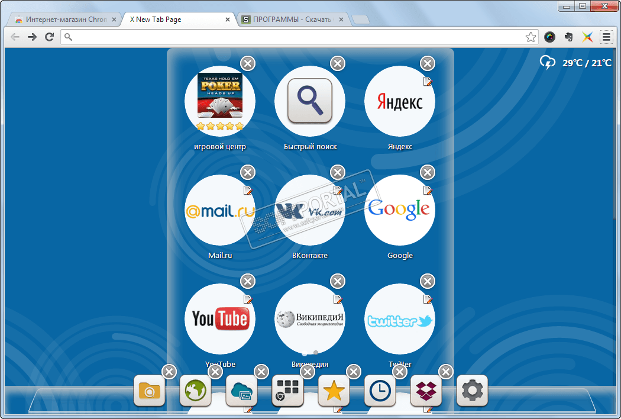Viewport: 621px width, 419px height.
Task: Open the history clock dock icon
Action: [380, 391]
